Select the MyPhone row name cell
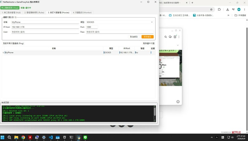 click(54, 53)
